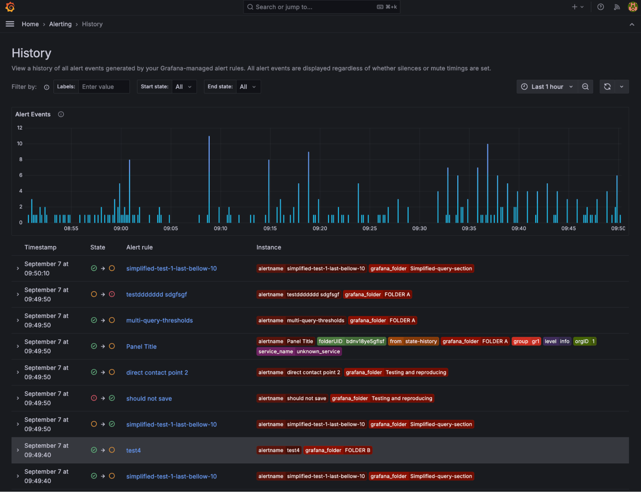Refresh the alert history dashboard
Image resolution: width=641 pixels, height=492 pixels.
pos(608,87)
